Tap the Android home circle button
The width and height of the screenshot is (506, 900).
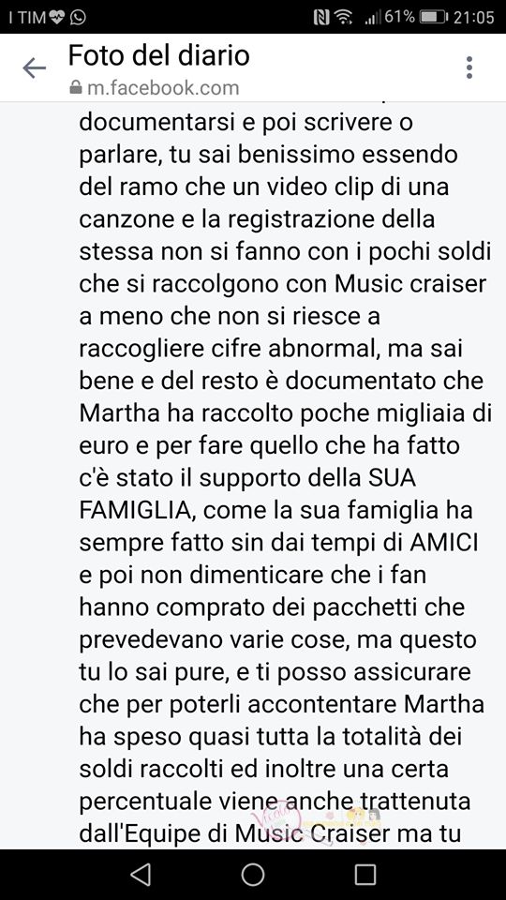253,874
